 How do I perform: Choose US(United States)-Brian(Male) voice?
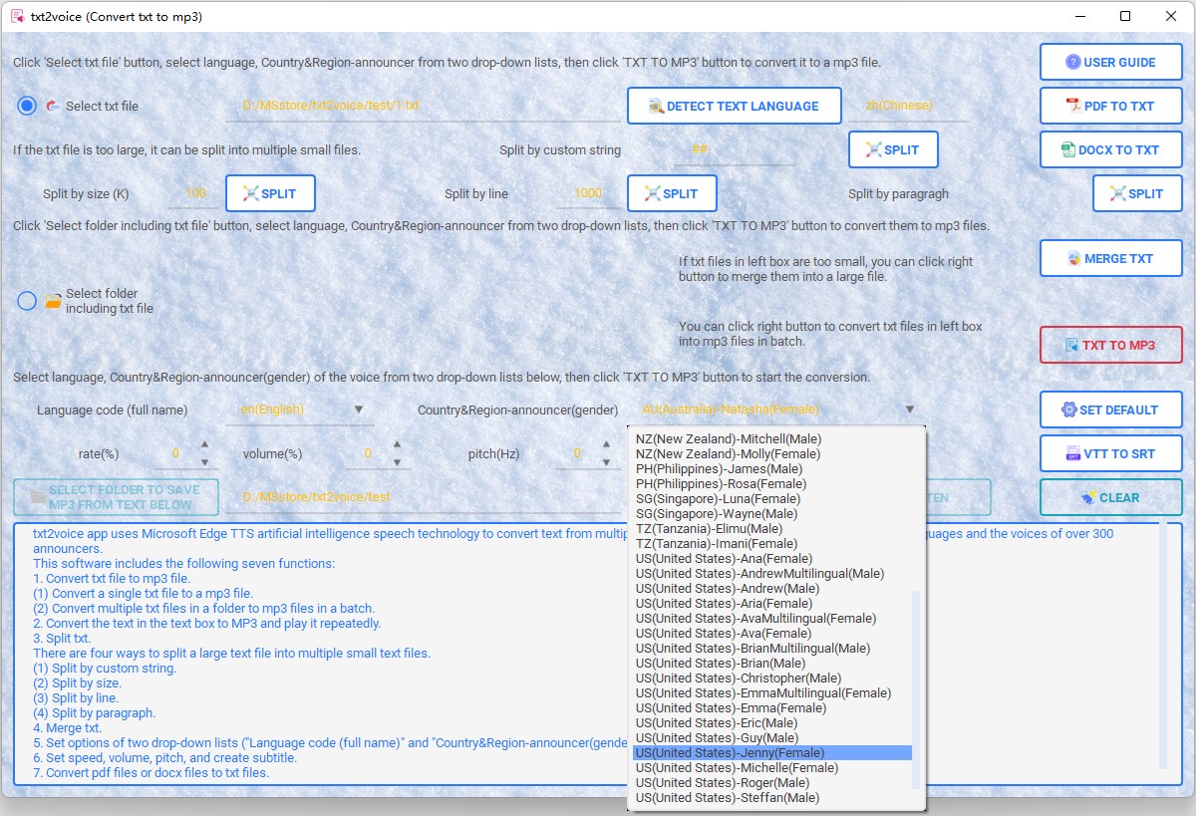tap(772, 663)
